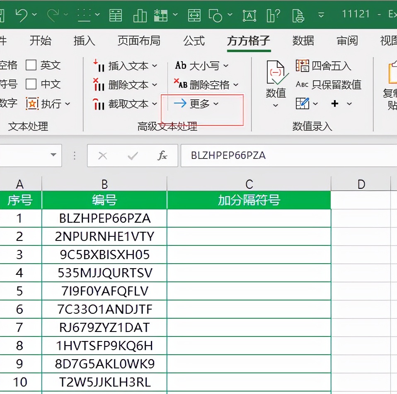Image resolution: width=397 pixels, height=394 pixels.
Task: Check the 中文 checkbox
Action: click(x=31, y=84)
